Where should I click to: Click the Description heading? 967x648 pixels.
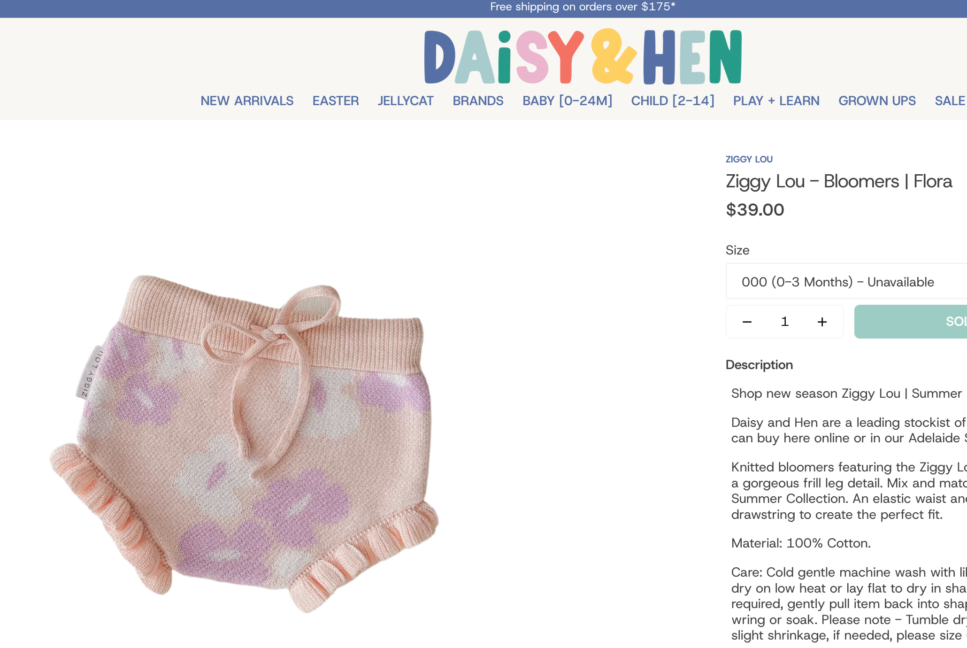point(759,365)
